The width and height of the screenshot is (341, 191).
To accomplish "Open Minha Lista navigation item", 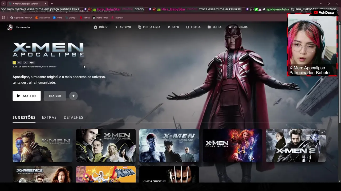I will (x=149, y=27).
